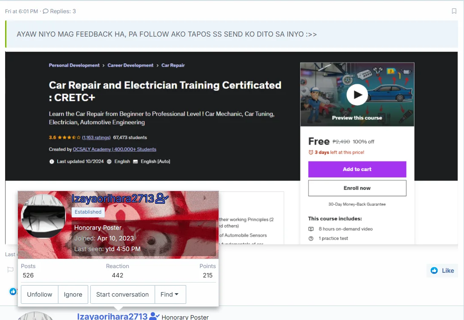This screenshot has width=464, height=320.
Task: Open the 1,163 ratings link
Action: tap(96, 137)
